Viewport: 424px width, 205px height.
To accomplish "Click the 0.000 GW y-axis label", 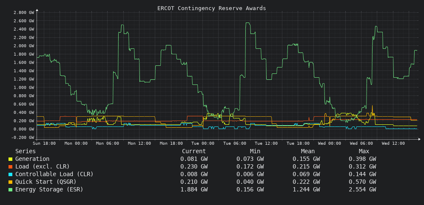I will (x=24, y=129).
